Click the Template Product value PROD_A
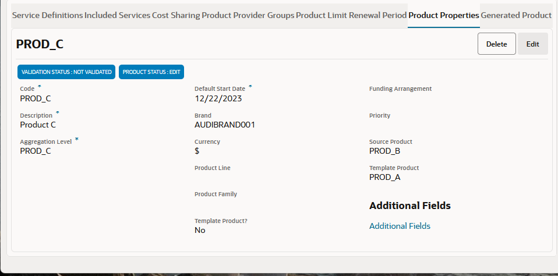Viewport: 558px width, 276px height. (384, 177)
